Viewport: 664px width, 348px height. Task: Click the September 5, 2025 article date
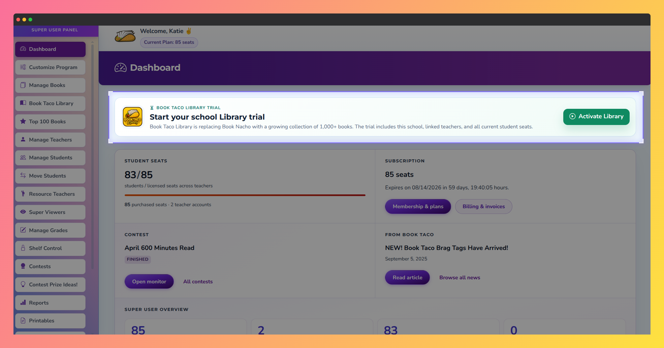[406, 259]
